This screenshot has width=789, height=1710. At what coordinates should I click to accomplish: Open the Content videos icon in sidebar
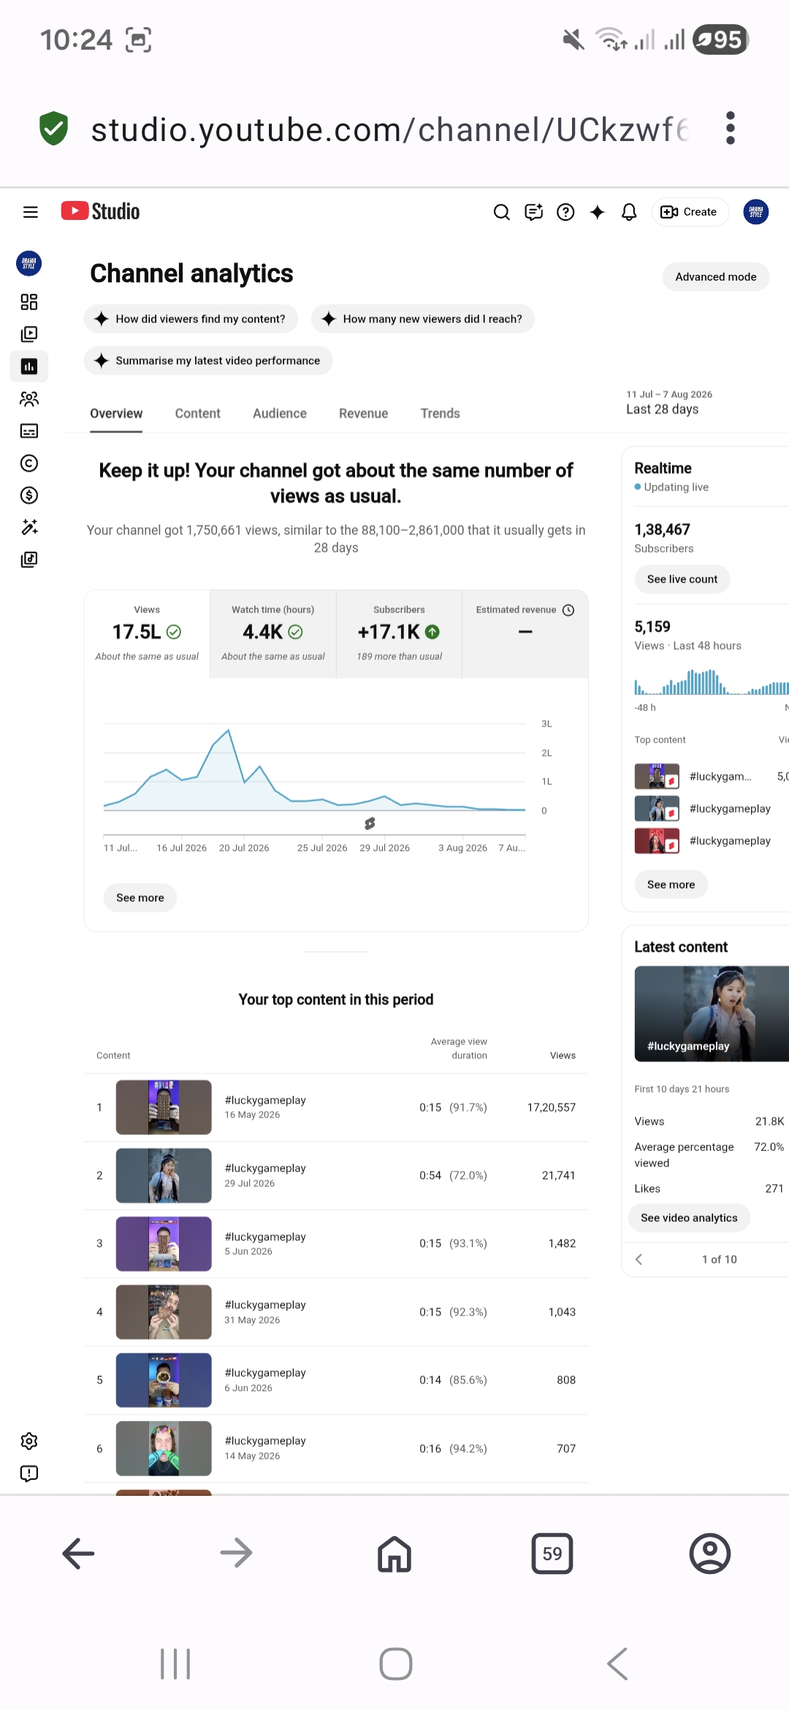[x=29, y=334]
